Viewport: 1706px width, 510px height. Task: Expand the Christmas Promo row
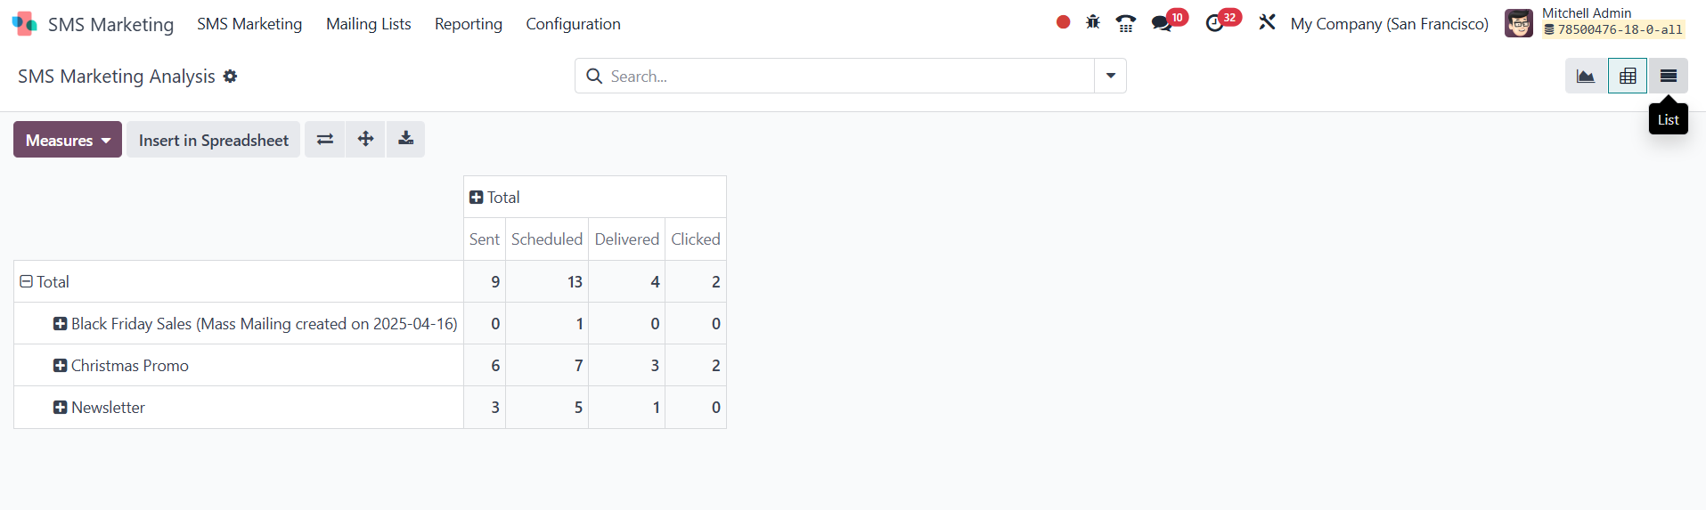61,366
